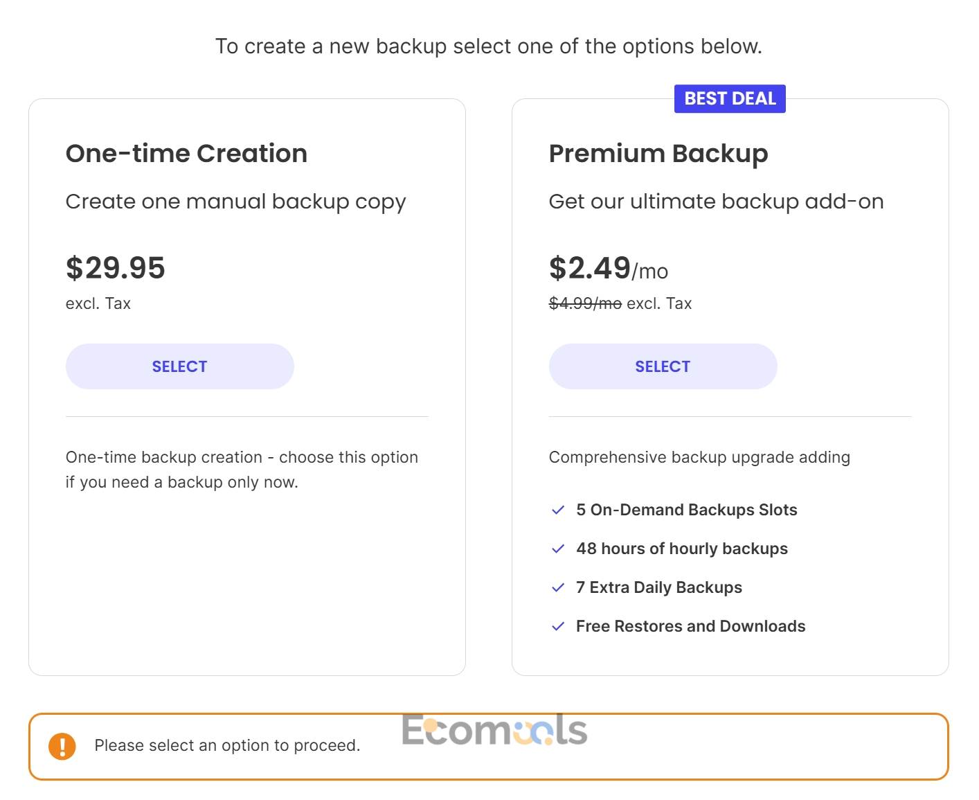
Task: Click the 'Please select an option to proceed' message
Action: (x=227, y=746)
